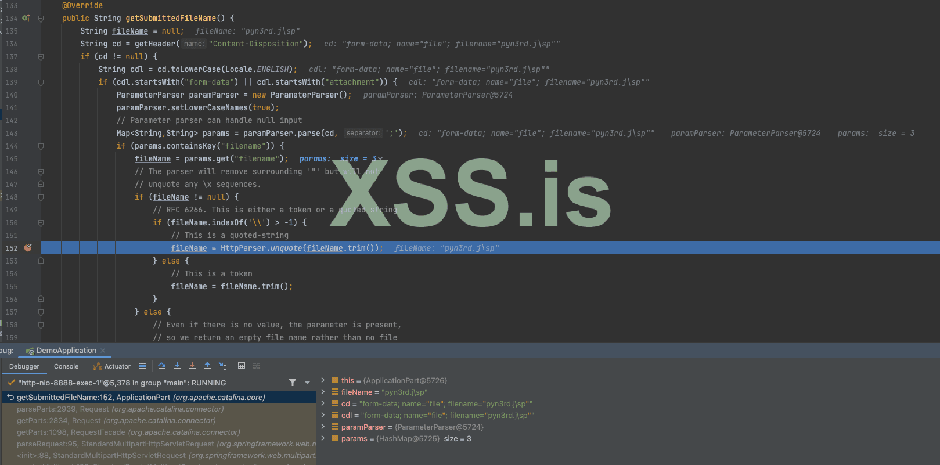Toggle the breakpoint on line 152
This screenshot has width=940, height=465.
point(28,248)
